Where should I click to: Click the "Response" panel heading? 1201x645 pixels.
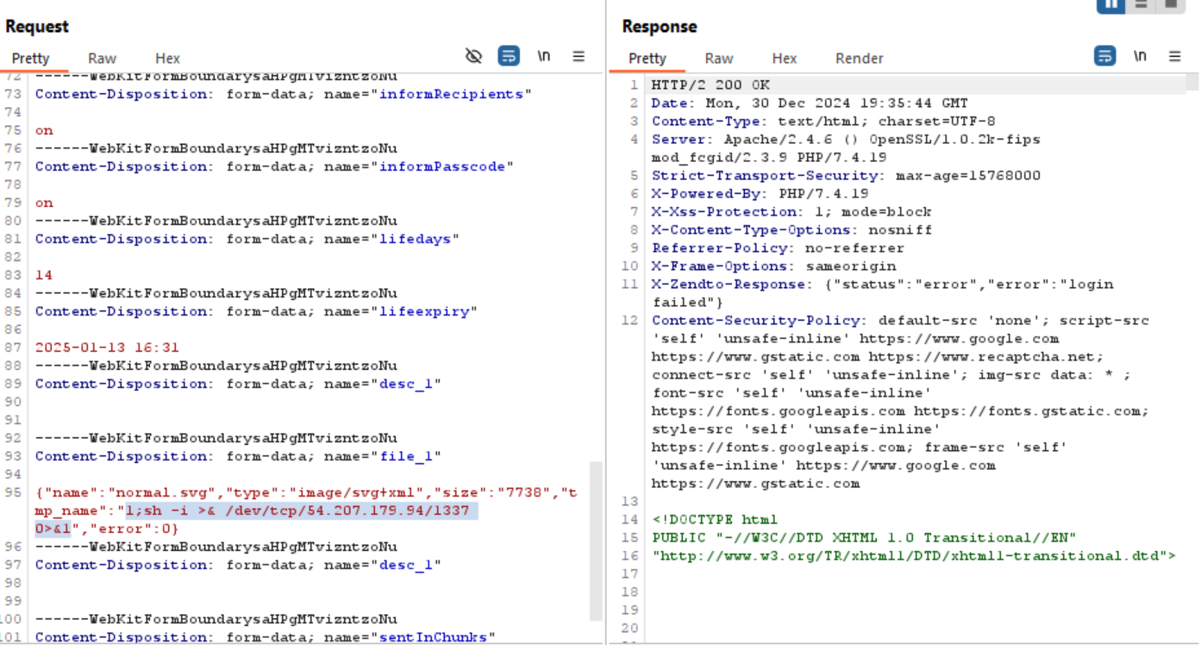[x=660, y=27]
